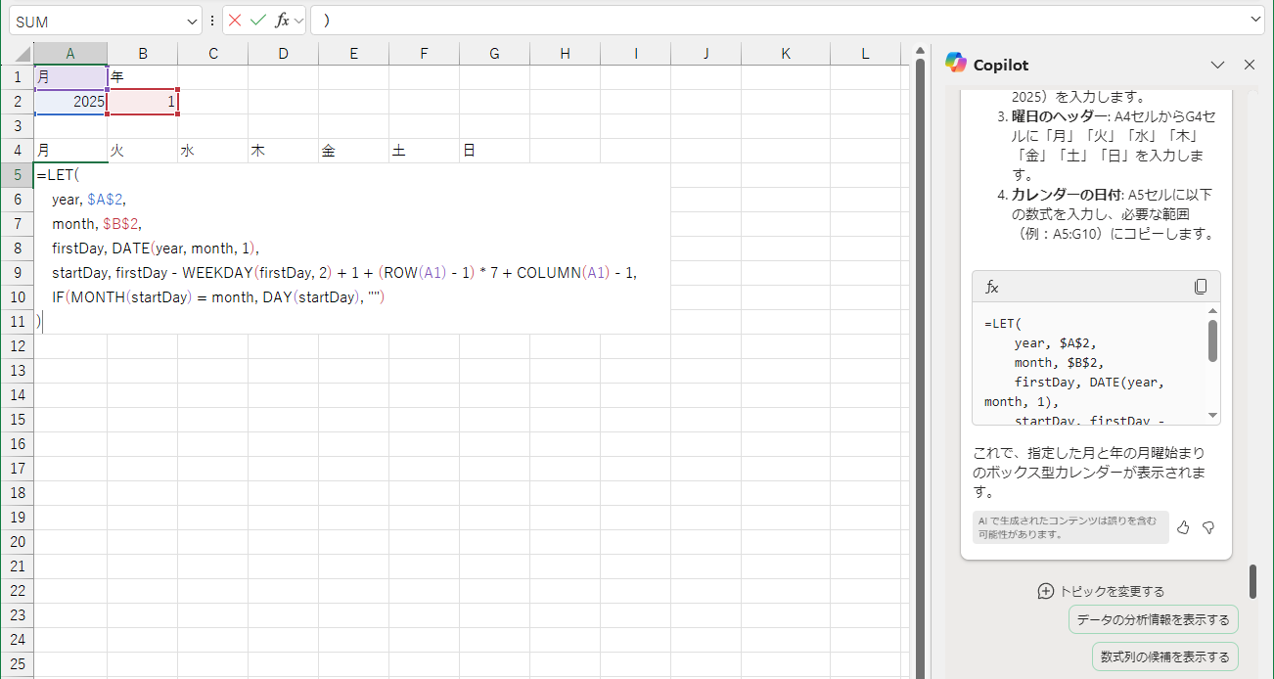The height and width of the screenshot is (679, 1274).
Task: Give thumbs down to Copilot response
Action: (x=1208, y=527)
